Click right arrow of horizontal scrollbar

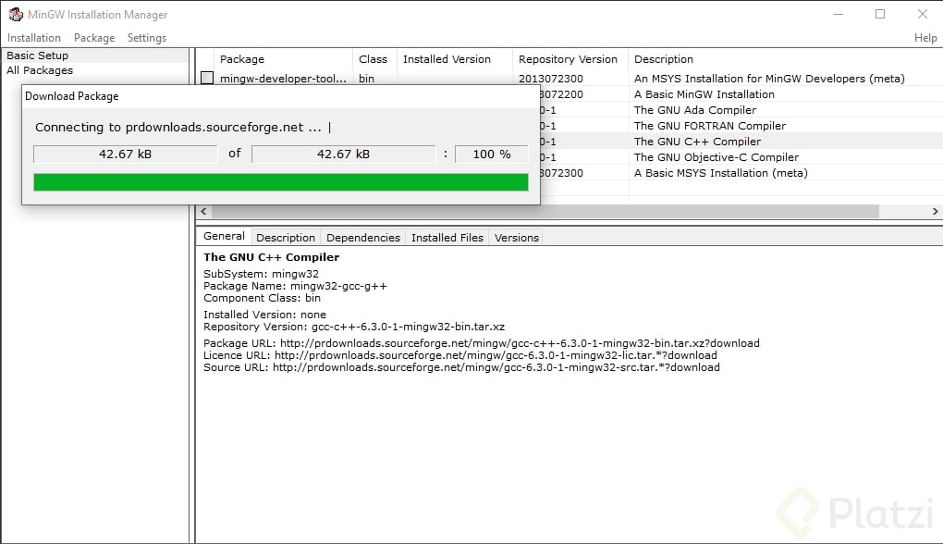pos(936,211)
